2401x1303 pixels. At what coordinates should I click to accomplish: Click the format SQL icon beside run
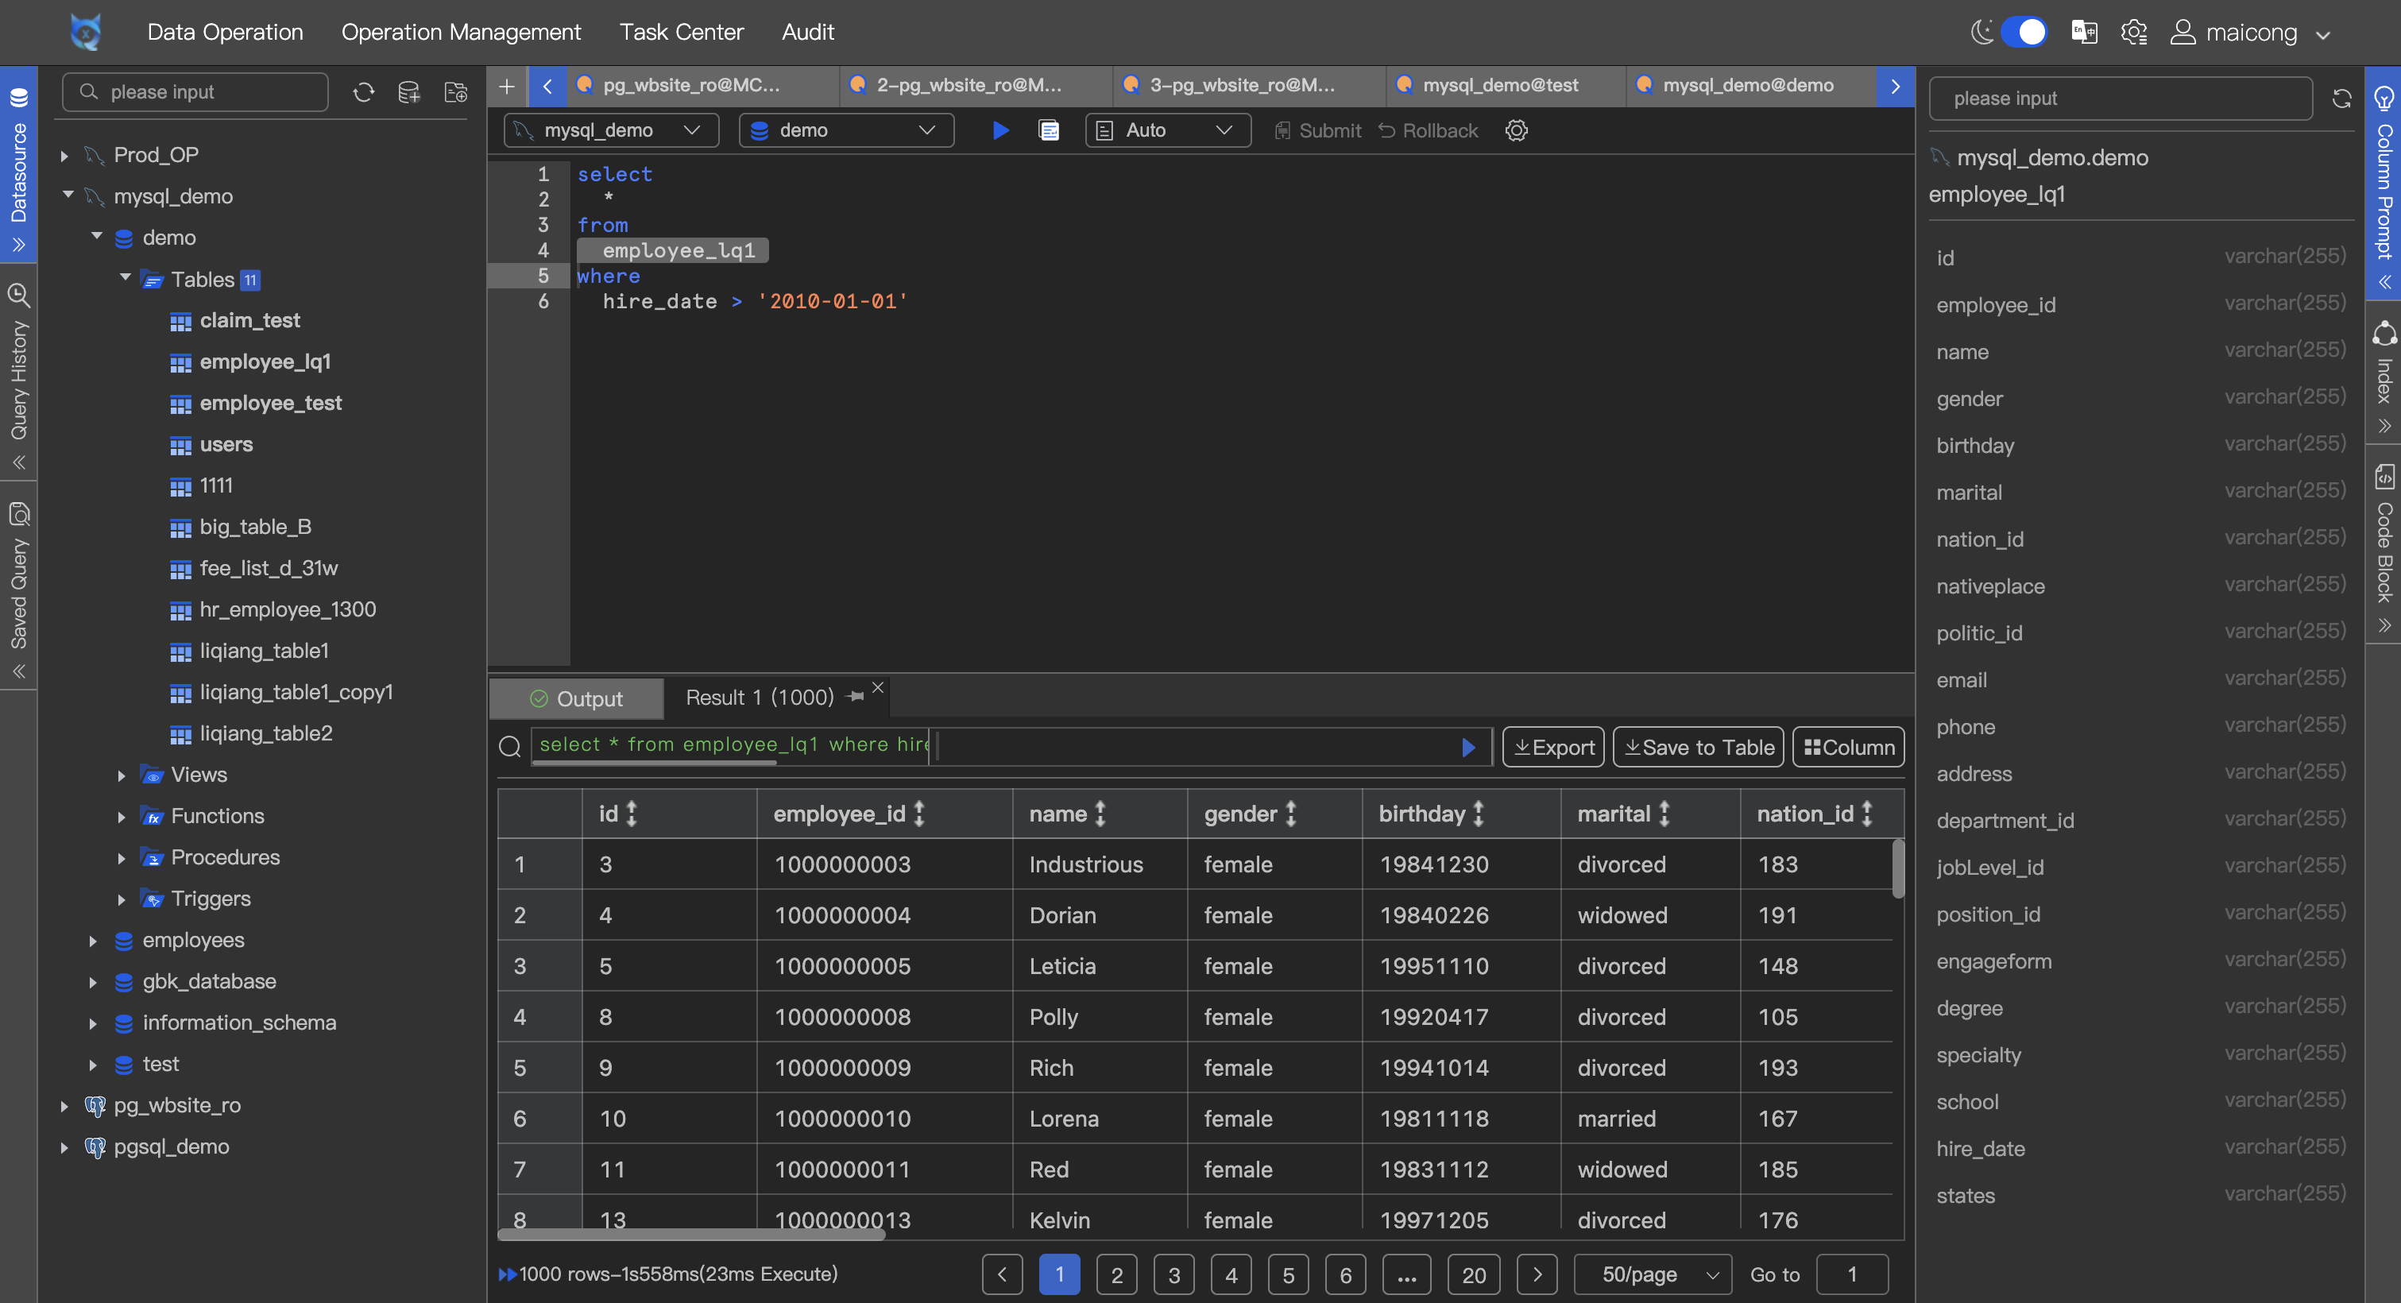1049,130
